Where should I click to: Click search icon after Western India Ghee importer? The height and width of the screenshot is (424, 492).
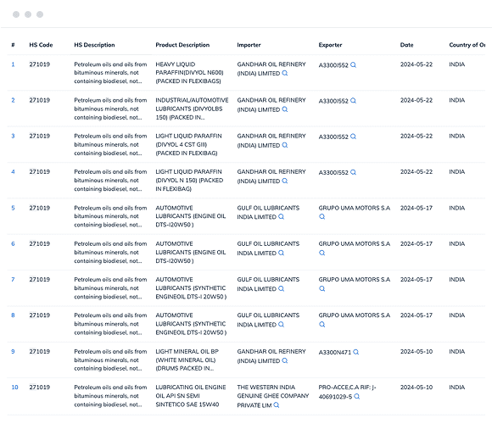277,404
